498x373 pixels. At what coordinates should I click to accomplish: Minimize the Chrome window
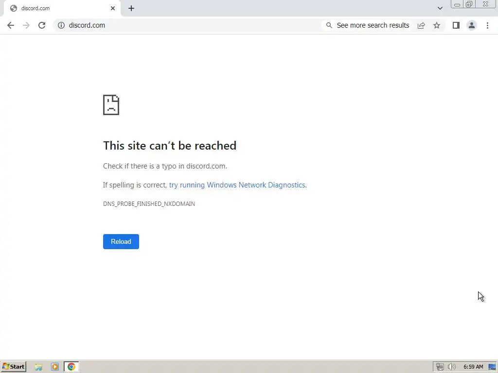pos(457,4)
